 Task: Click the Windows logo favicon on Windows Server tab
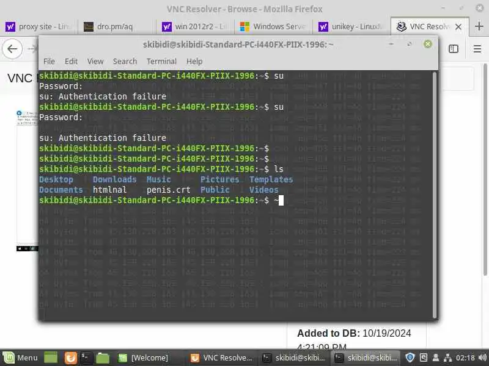click(x=244, y=27)
